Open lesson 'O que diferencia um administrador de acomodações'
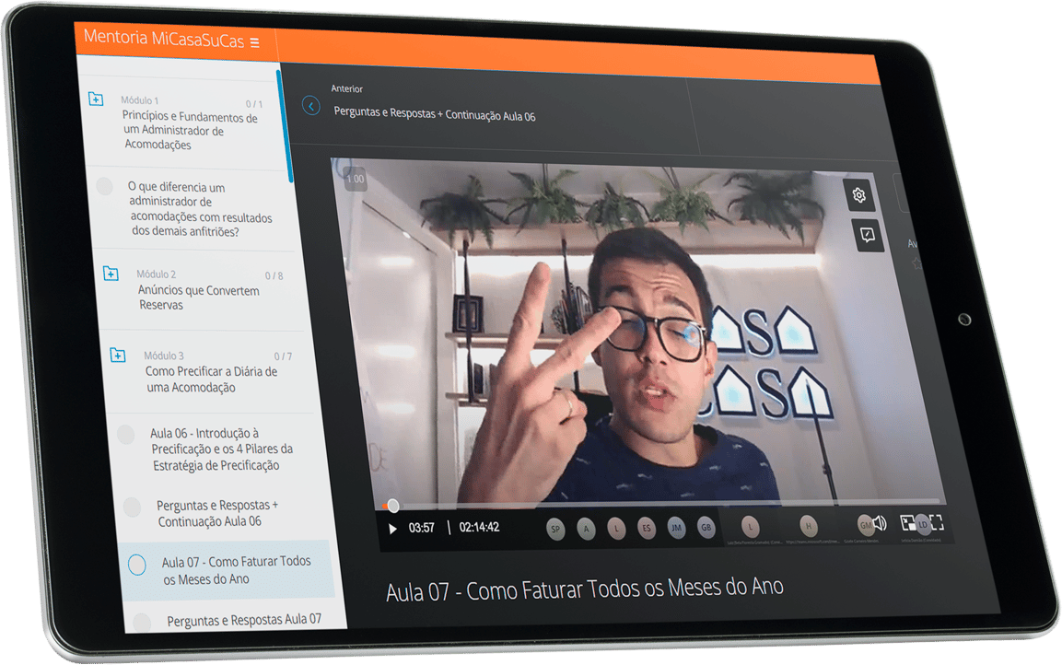Viewport: 1062px width, 665px height. click(x=201, y=209)
